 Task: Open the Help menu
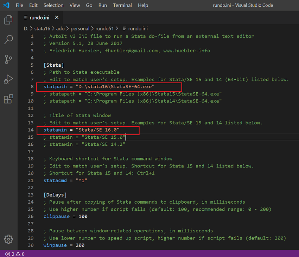pos(143,5)
